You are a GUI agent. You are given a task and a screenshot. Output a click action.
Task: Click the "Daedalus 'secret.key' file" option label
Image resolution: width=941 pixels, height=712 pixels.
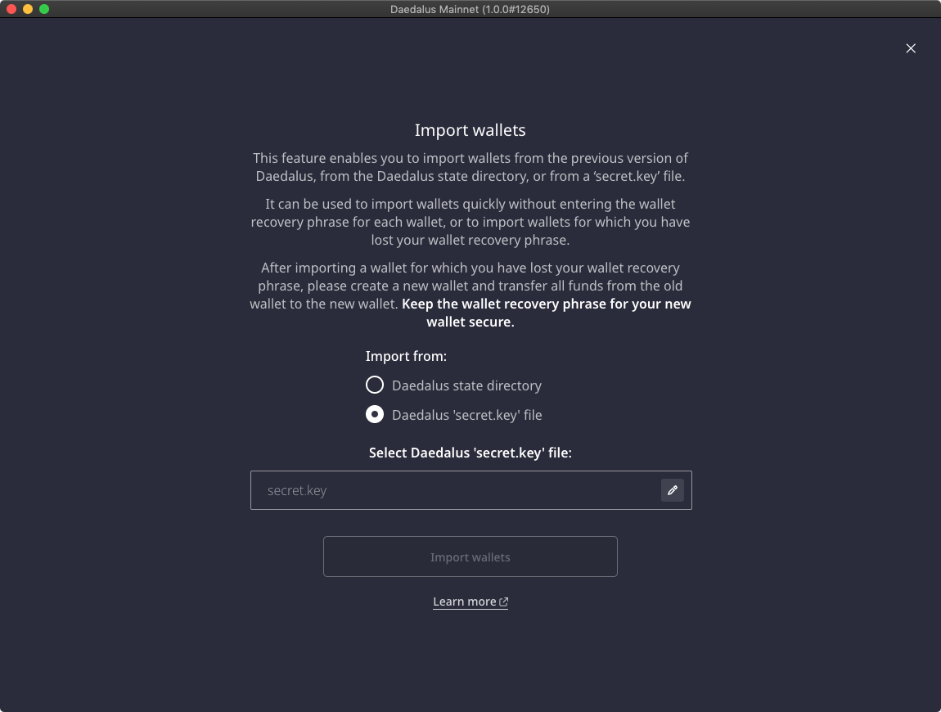(x=467, y=415)
